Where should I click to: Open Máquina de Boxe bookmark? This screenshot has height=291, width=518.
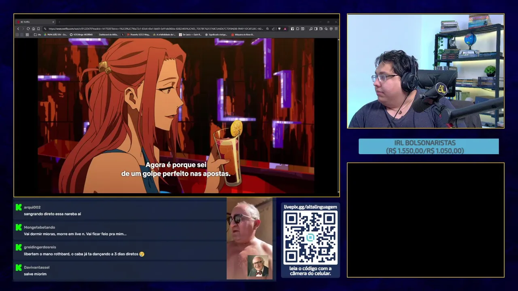point(243,34)
